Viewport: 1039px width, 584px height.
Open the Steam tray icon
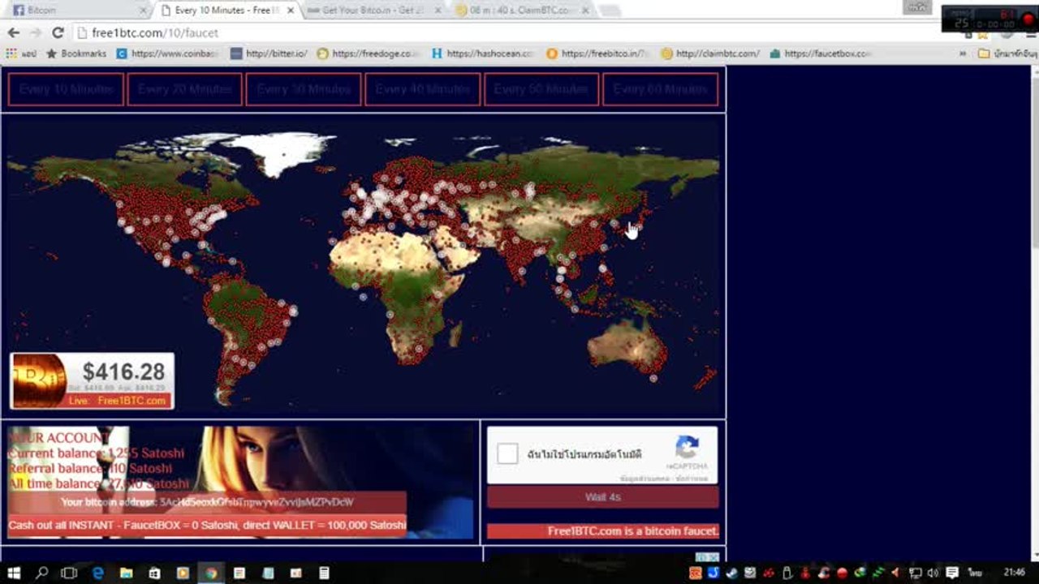[731, 573]
